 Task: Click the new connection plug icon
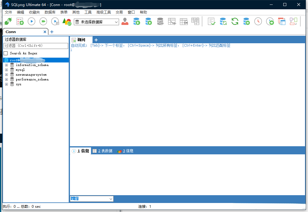(x=8, y=21)
